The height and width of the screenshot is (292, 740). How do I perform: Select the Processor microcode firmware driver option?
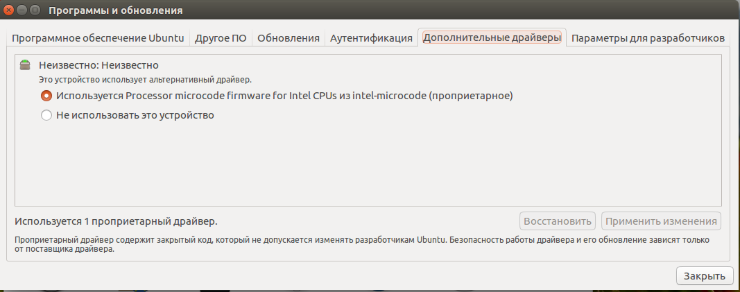(47, 96)
